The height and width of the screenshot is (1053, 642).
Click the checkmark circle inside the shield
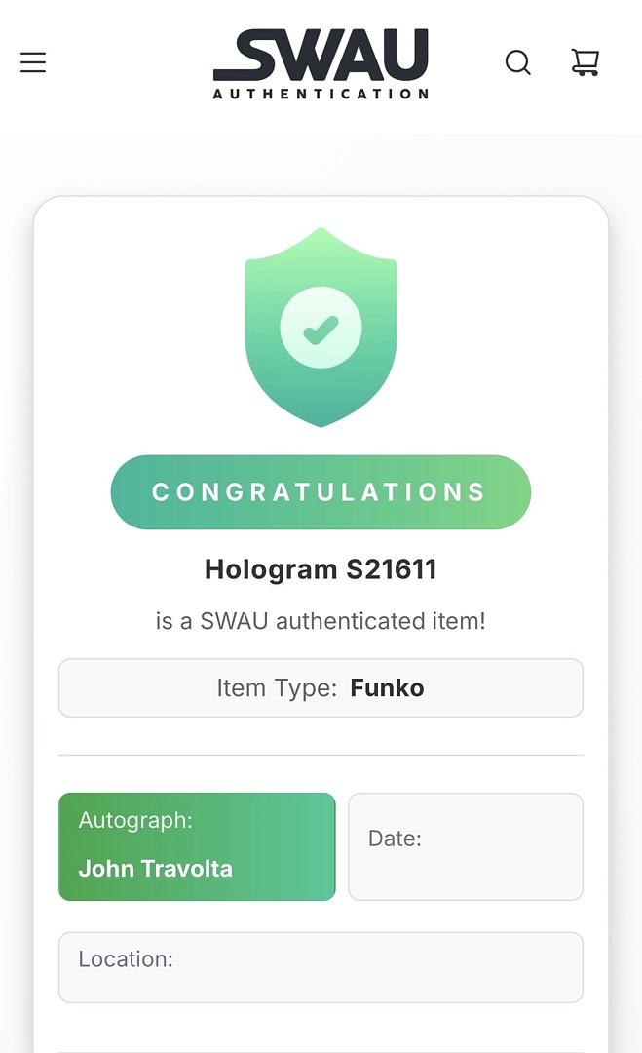pyautogui.click(x=321, y=328)
